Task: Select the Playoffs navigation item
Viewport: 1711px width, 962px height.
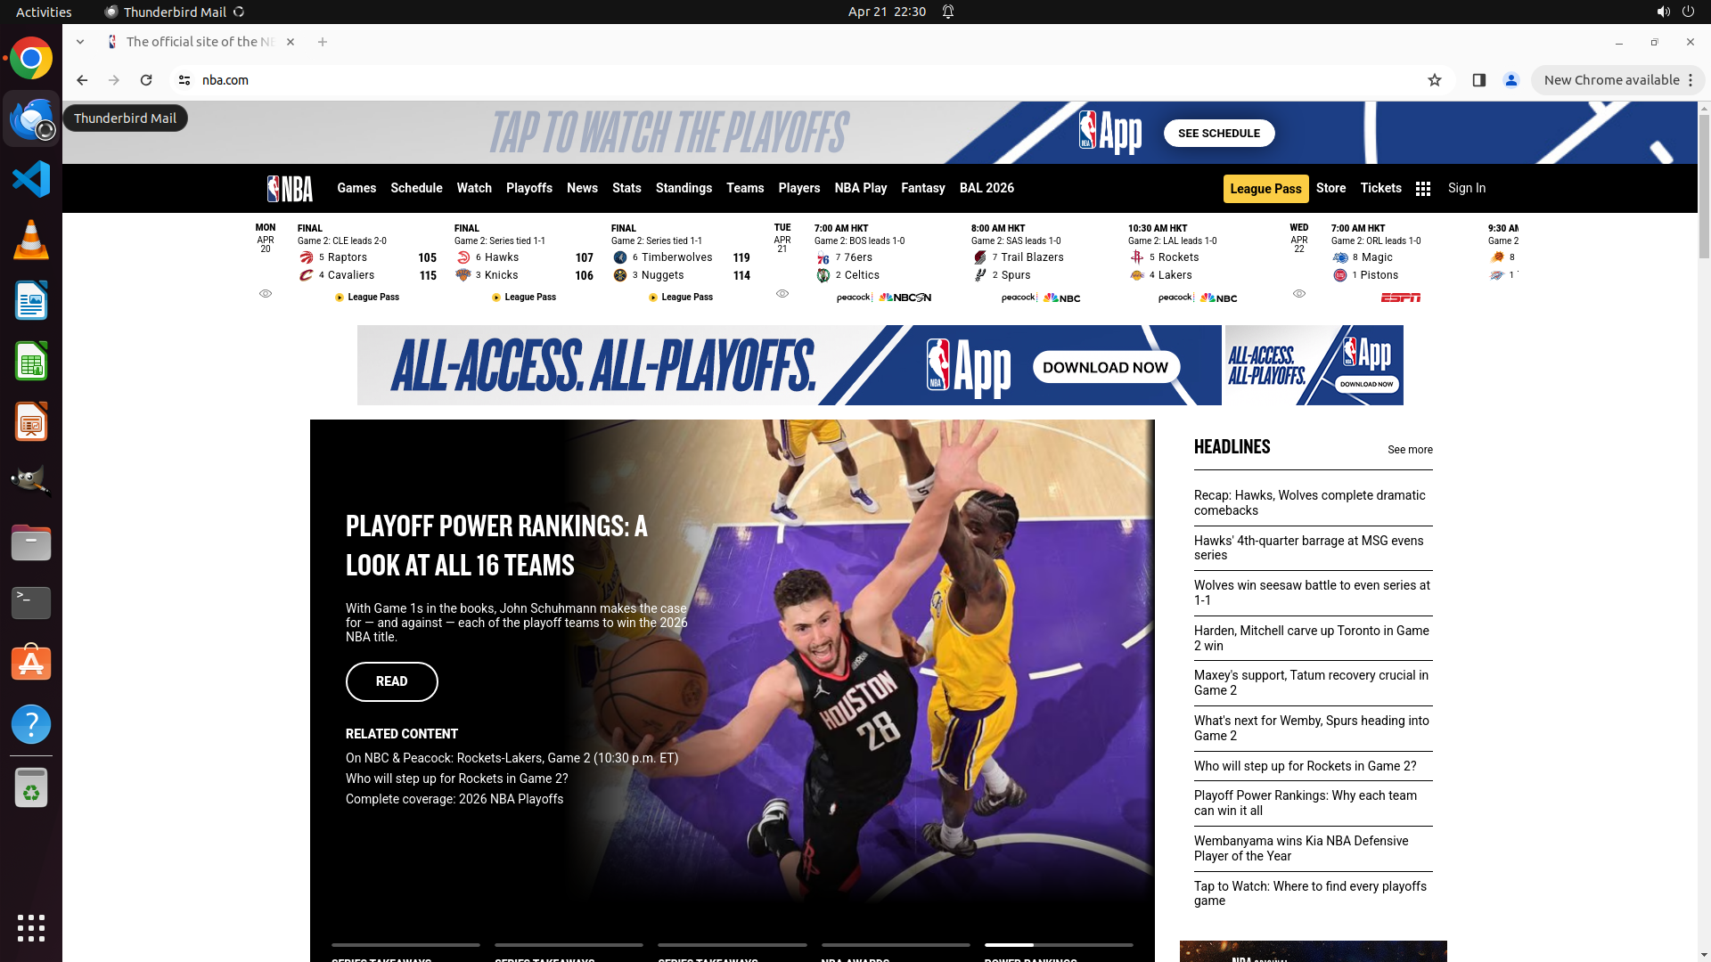Action: [529, 188]
